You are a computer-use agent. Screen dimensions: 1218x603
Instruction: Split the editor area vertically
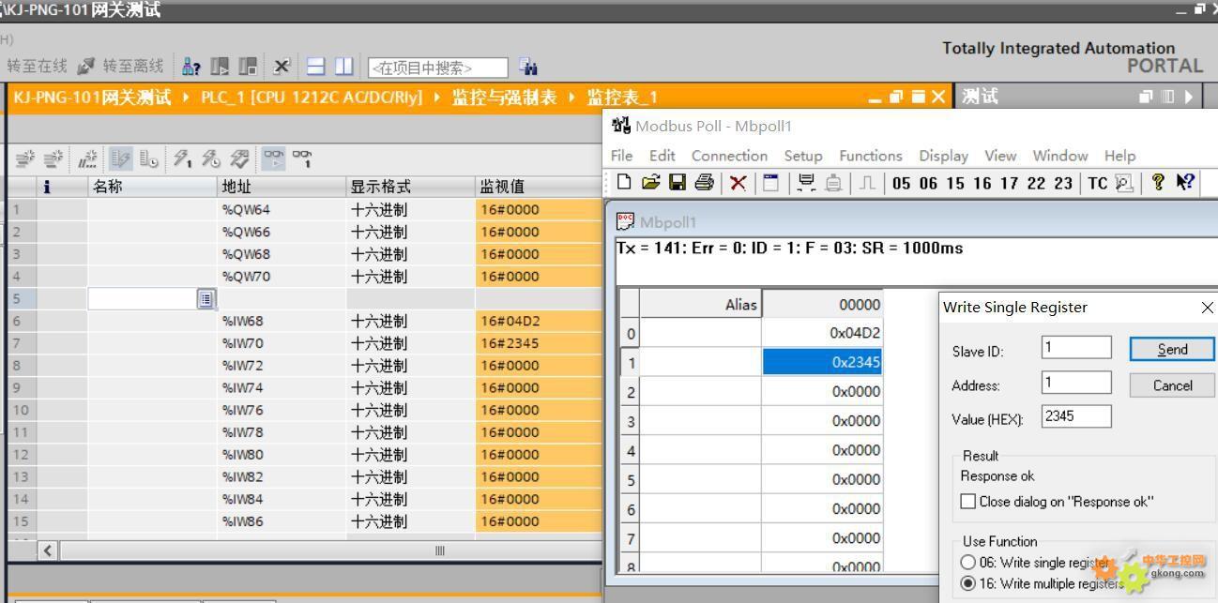[x=343, y=67]
